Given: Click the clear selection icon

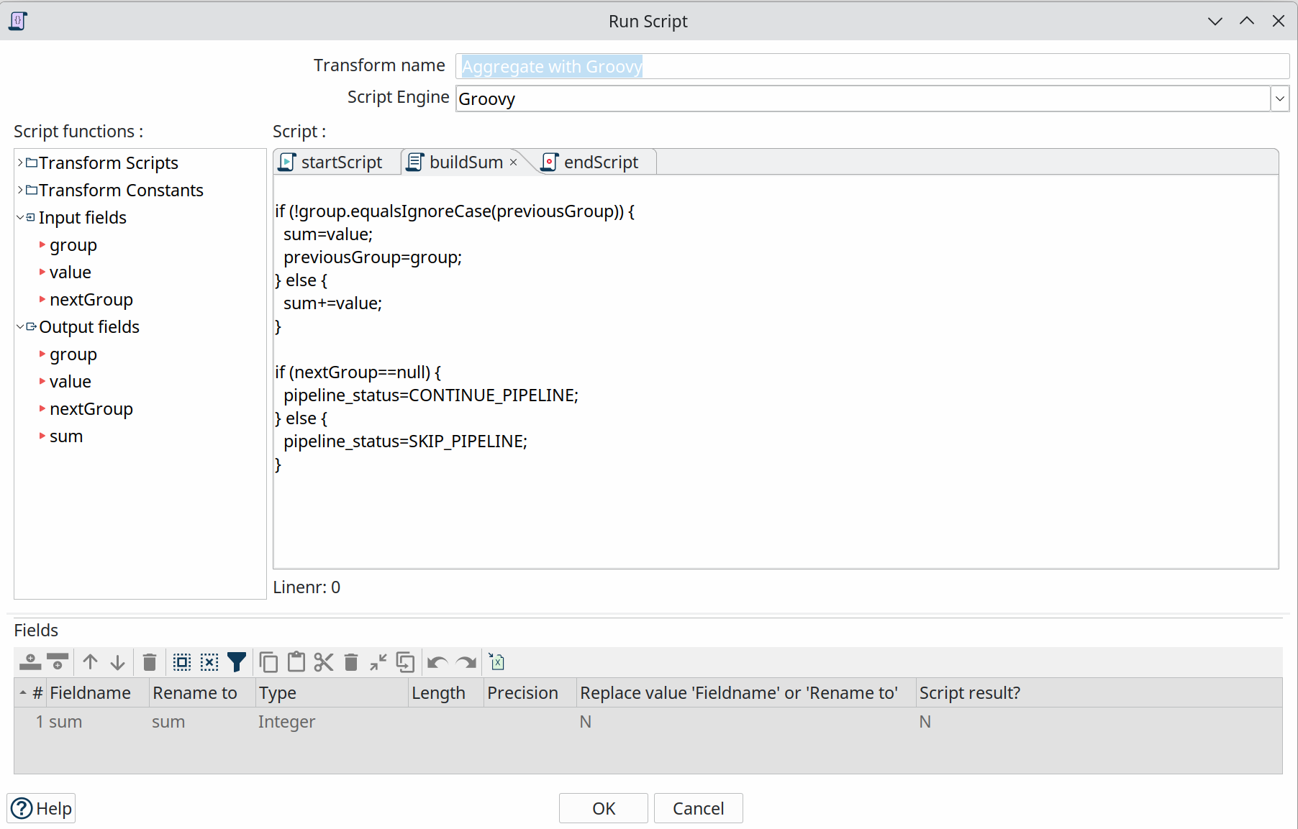Looking at the screenshot, I should pyautogui.click(x=209, y=662).
